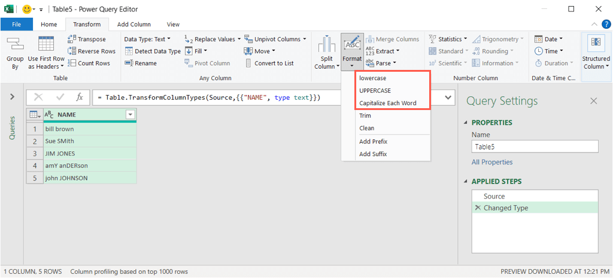Image resolution: width=613 pixels, height=278 pixels.
Task: Click the help question mark icon
Action: click(606, 24)
